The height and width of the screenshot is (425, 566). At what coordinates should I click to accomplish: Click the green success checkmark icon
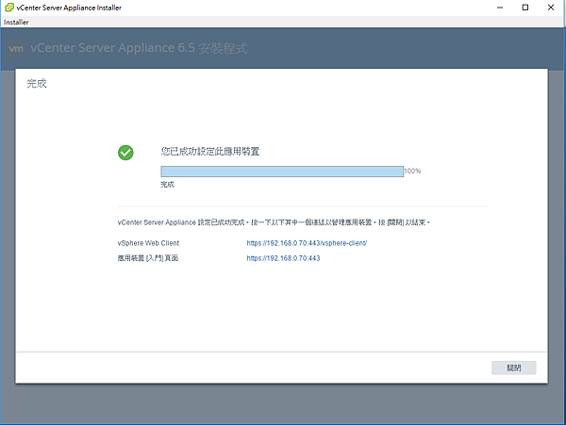[125, 153]
